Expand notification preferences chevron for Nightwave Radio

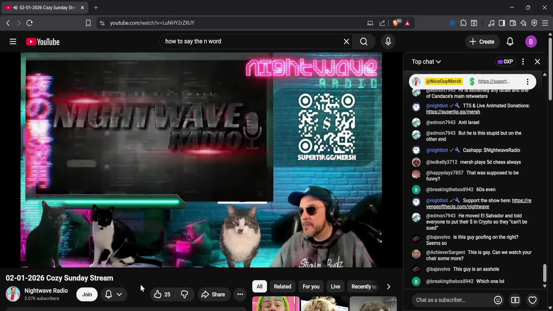[x=119, y=295]
